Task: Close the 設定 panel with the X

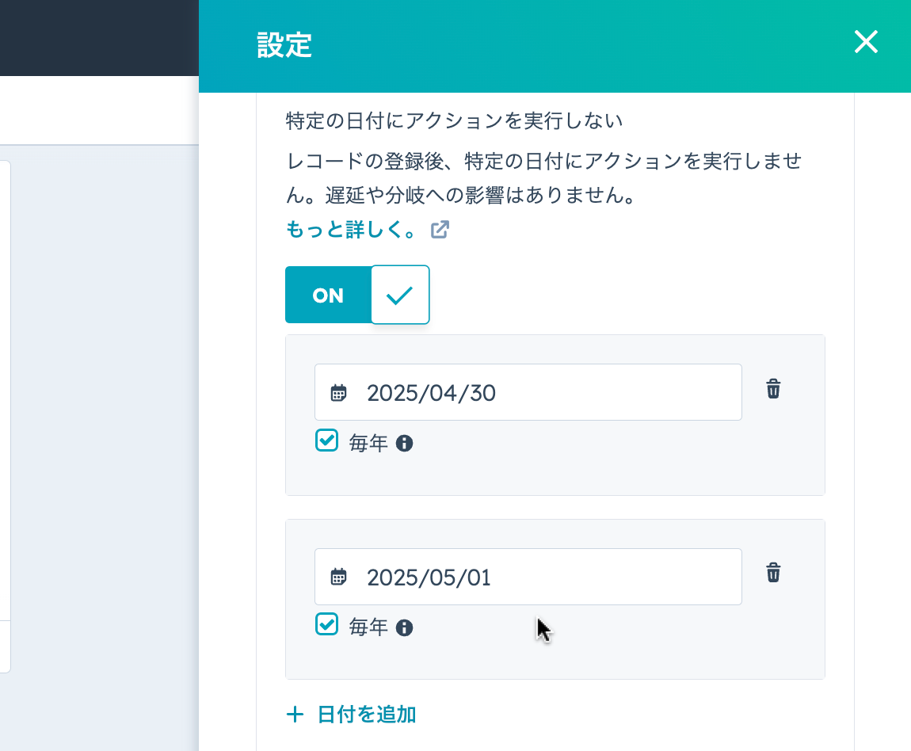Action: click(x=866, y=42)
